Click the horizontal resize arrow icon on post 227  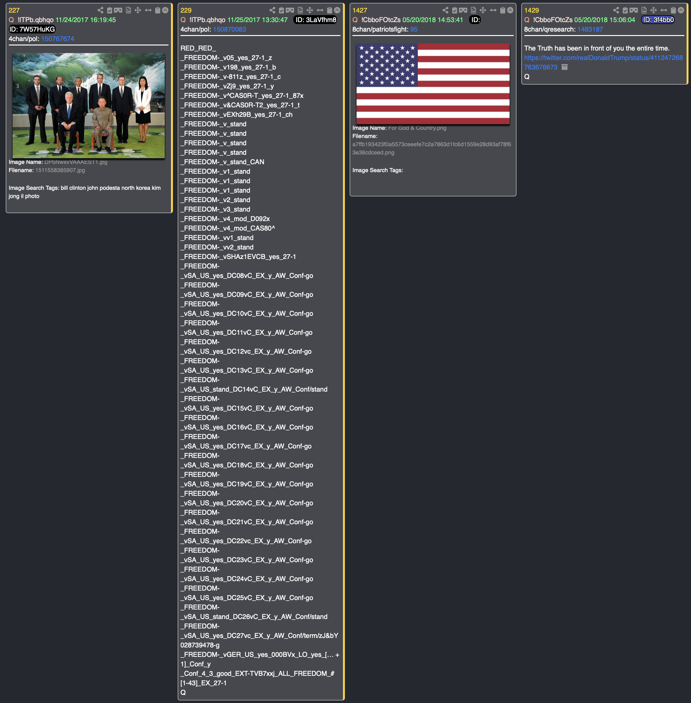[148, 10]
